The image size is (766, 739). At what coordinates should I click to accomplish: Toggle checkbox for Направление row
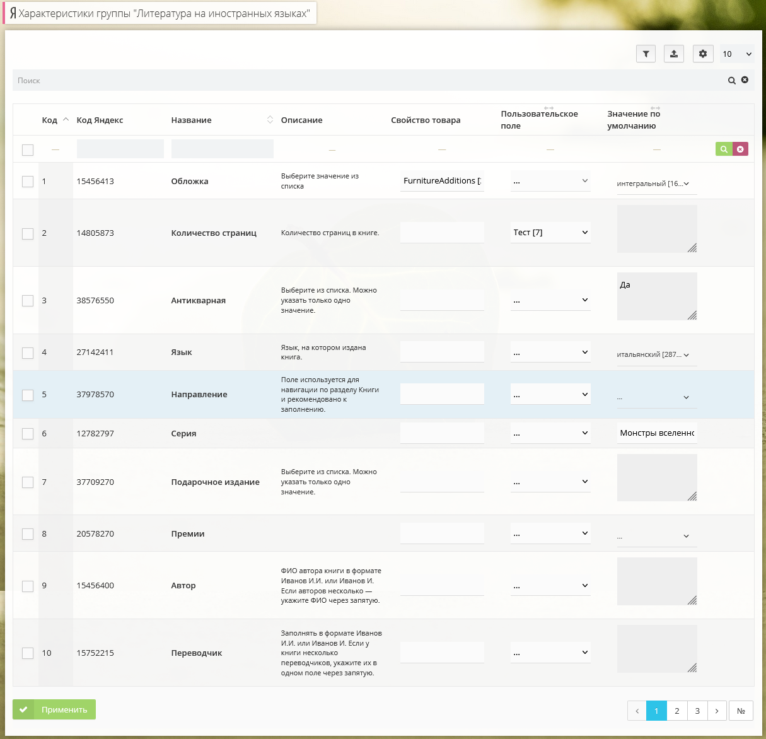coord(28,395)
